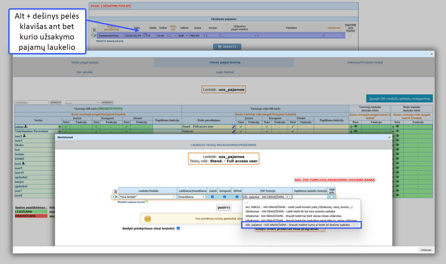
Task: Select the blank -- option in PHP funkcija list
Action: pyautogui.click(x=247, y=202)
